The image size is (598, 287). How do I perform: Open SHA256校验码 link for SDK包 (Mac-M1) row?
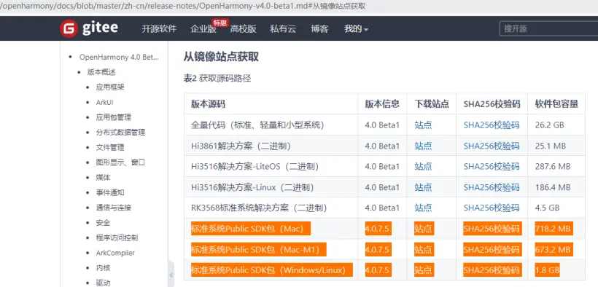tap(492, 250)
